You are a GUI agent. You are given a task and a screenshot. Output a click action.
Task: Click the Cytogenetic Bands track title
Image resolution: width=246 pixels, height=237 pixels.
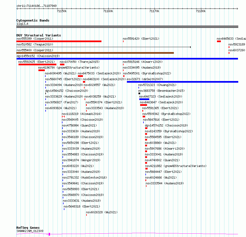[33, 20]
